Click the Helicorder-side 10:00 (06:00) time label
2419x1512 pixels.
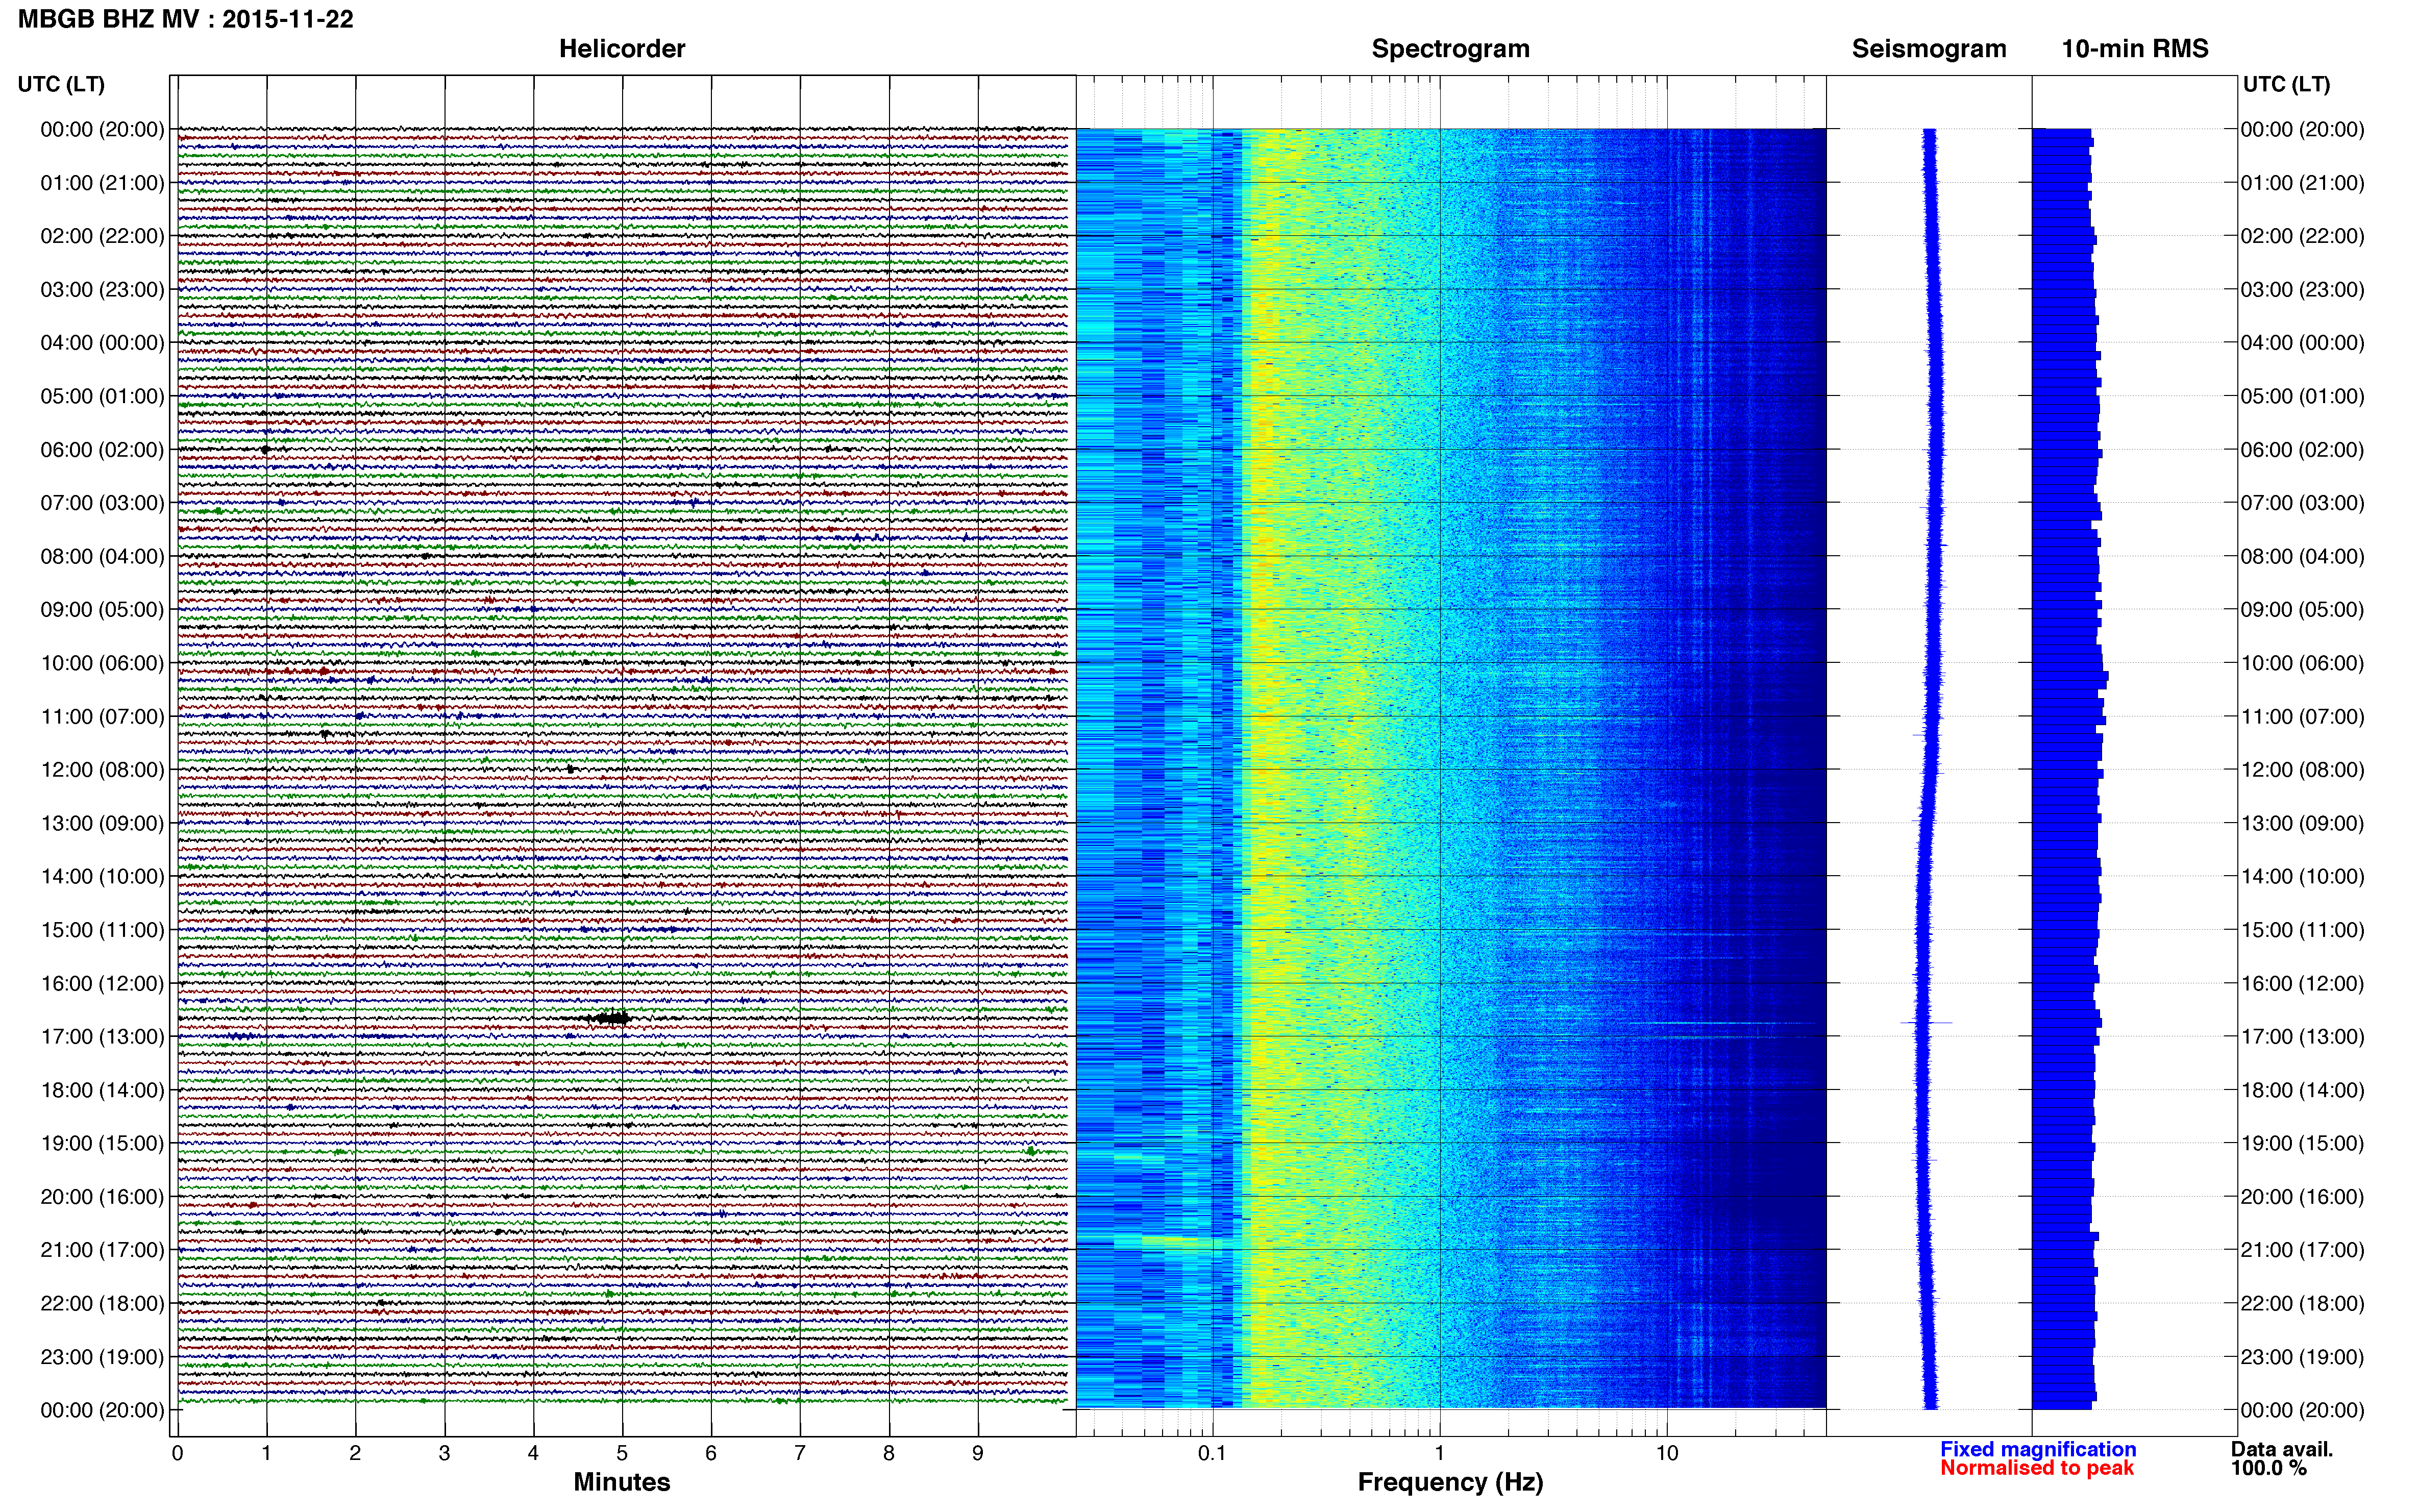[x=102, y=663]
